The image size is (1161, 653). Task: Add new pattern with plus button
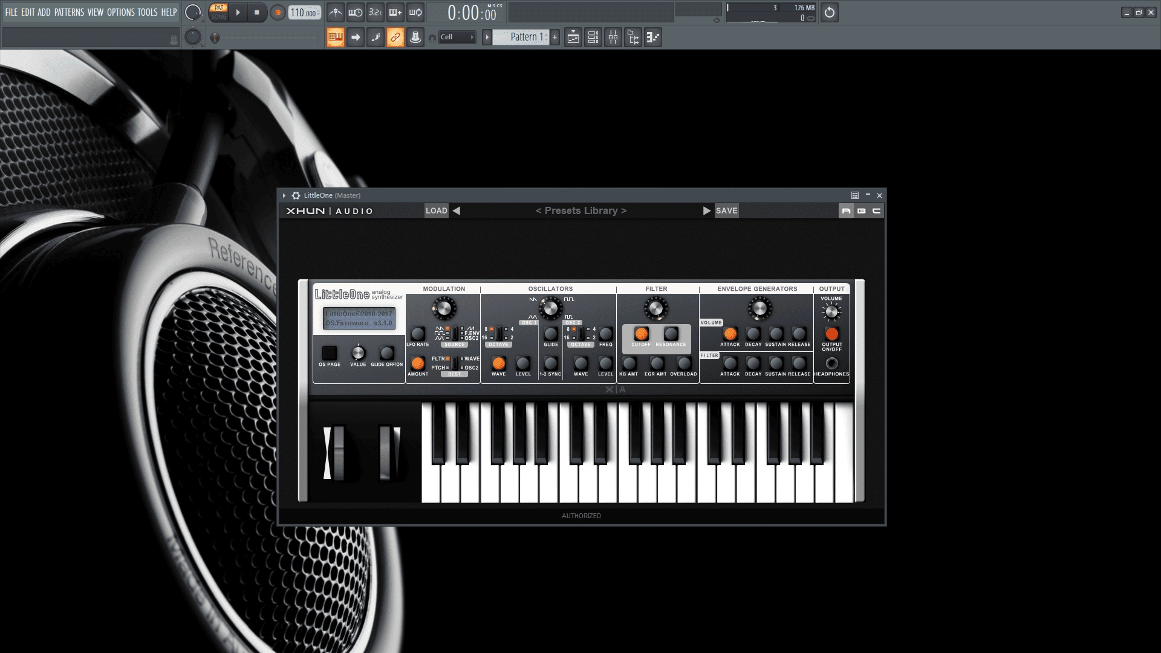[x=554, y=37]
